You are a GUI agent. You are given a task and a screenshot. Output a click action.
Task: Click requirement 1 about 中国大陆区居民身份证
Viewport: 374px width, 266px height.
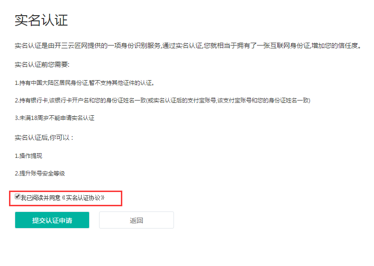(84, 83)
